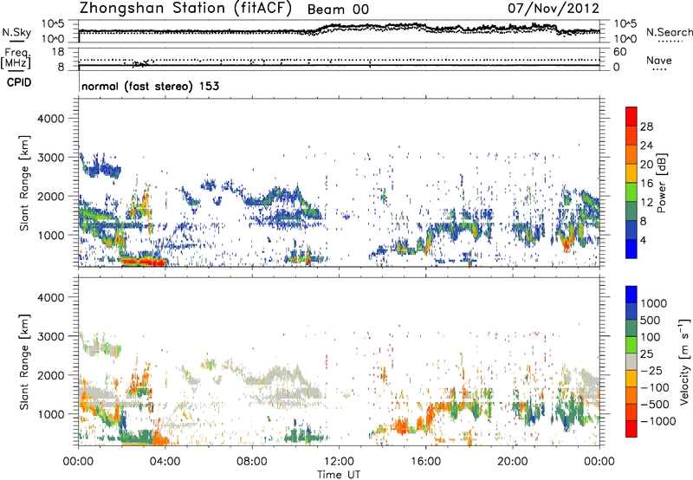Viewport: 693px width, 480px height.
Task: Click the '4000' tick of power panel
Action: coord(51,119)
